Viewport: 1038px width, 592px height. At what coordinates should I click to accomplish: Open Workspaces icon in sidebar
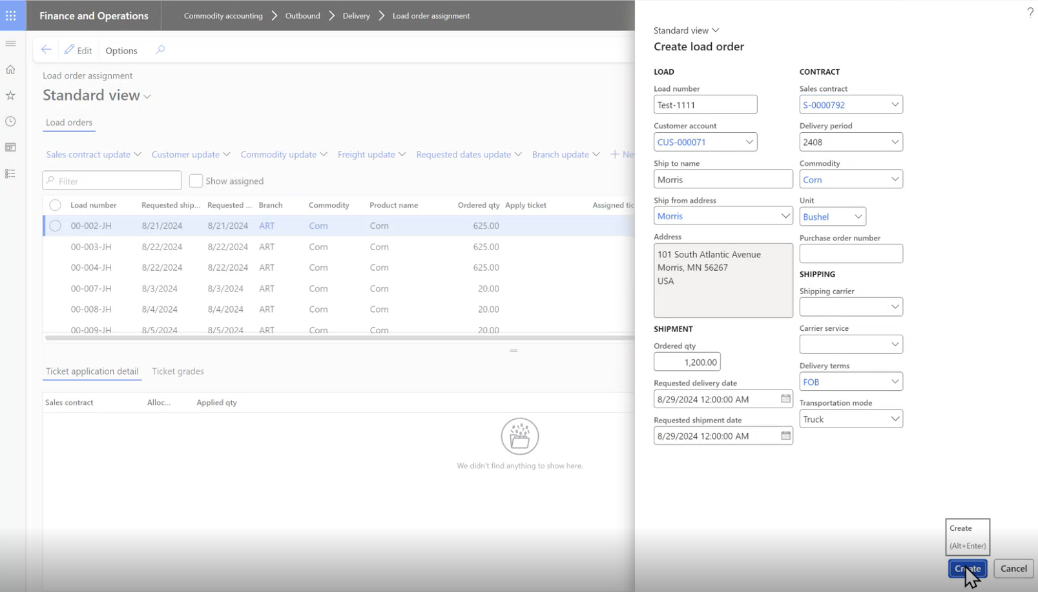10,146
